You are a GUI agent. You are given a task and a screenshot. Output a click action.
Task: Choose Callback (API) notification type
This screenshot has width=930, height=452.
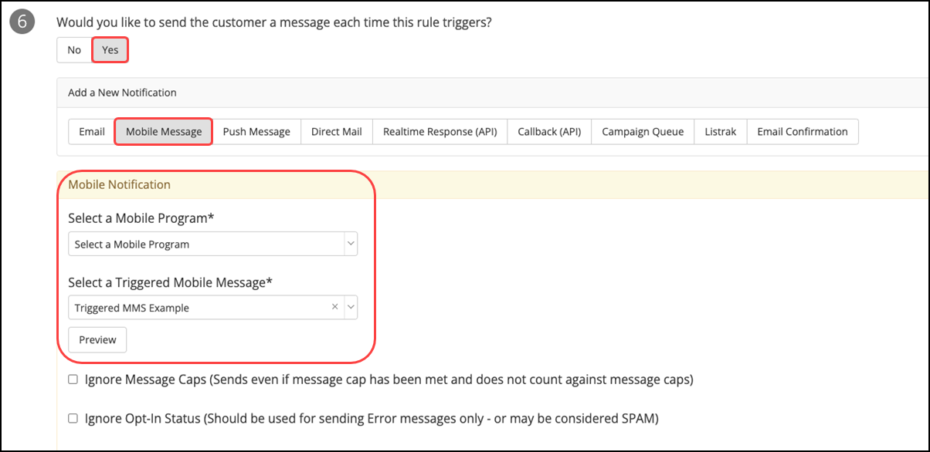[549, 132]
